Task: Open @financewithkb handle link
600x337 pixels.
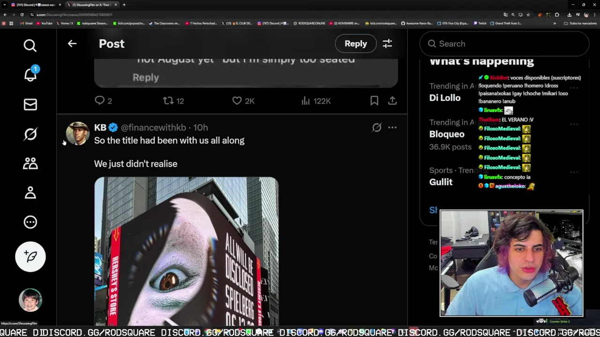Action: 153,127
